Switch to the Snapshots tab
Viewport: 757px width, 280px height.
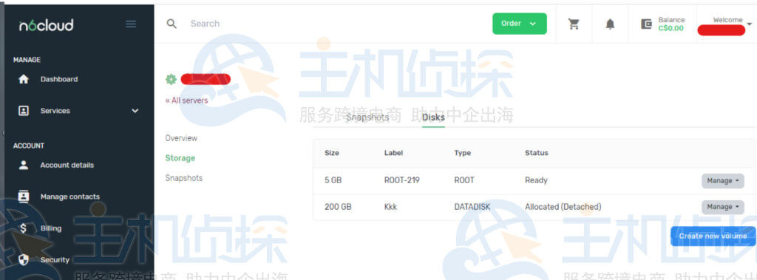(x=367, y=117)
